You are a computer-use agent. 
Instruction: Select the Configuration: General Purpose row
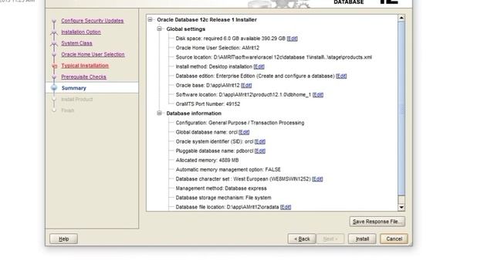click(x=240, y=123)
